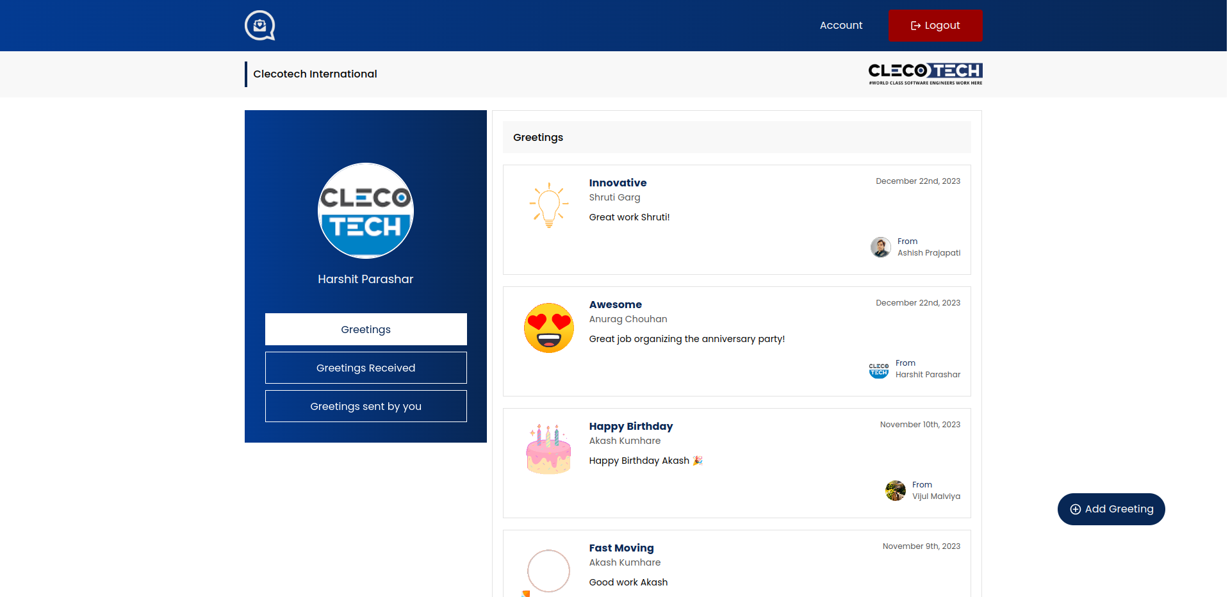Click sender name Vijul Malviya

click(x=936, y=496)
